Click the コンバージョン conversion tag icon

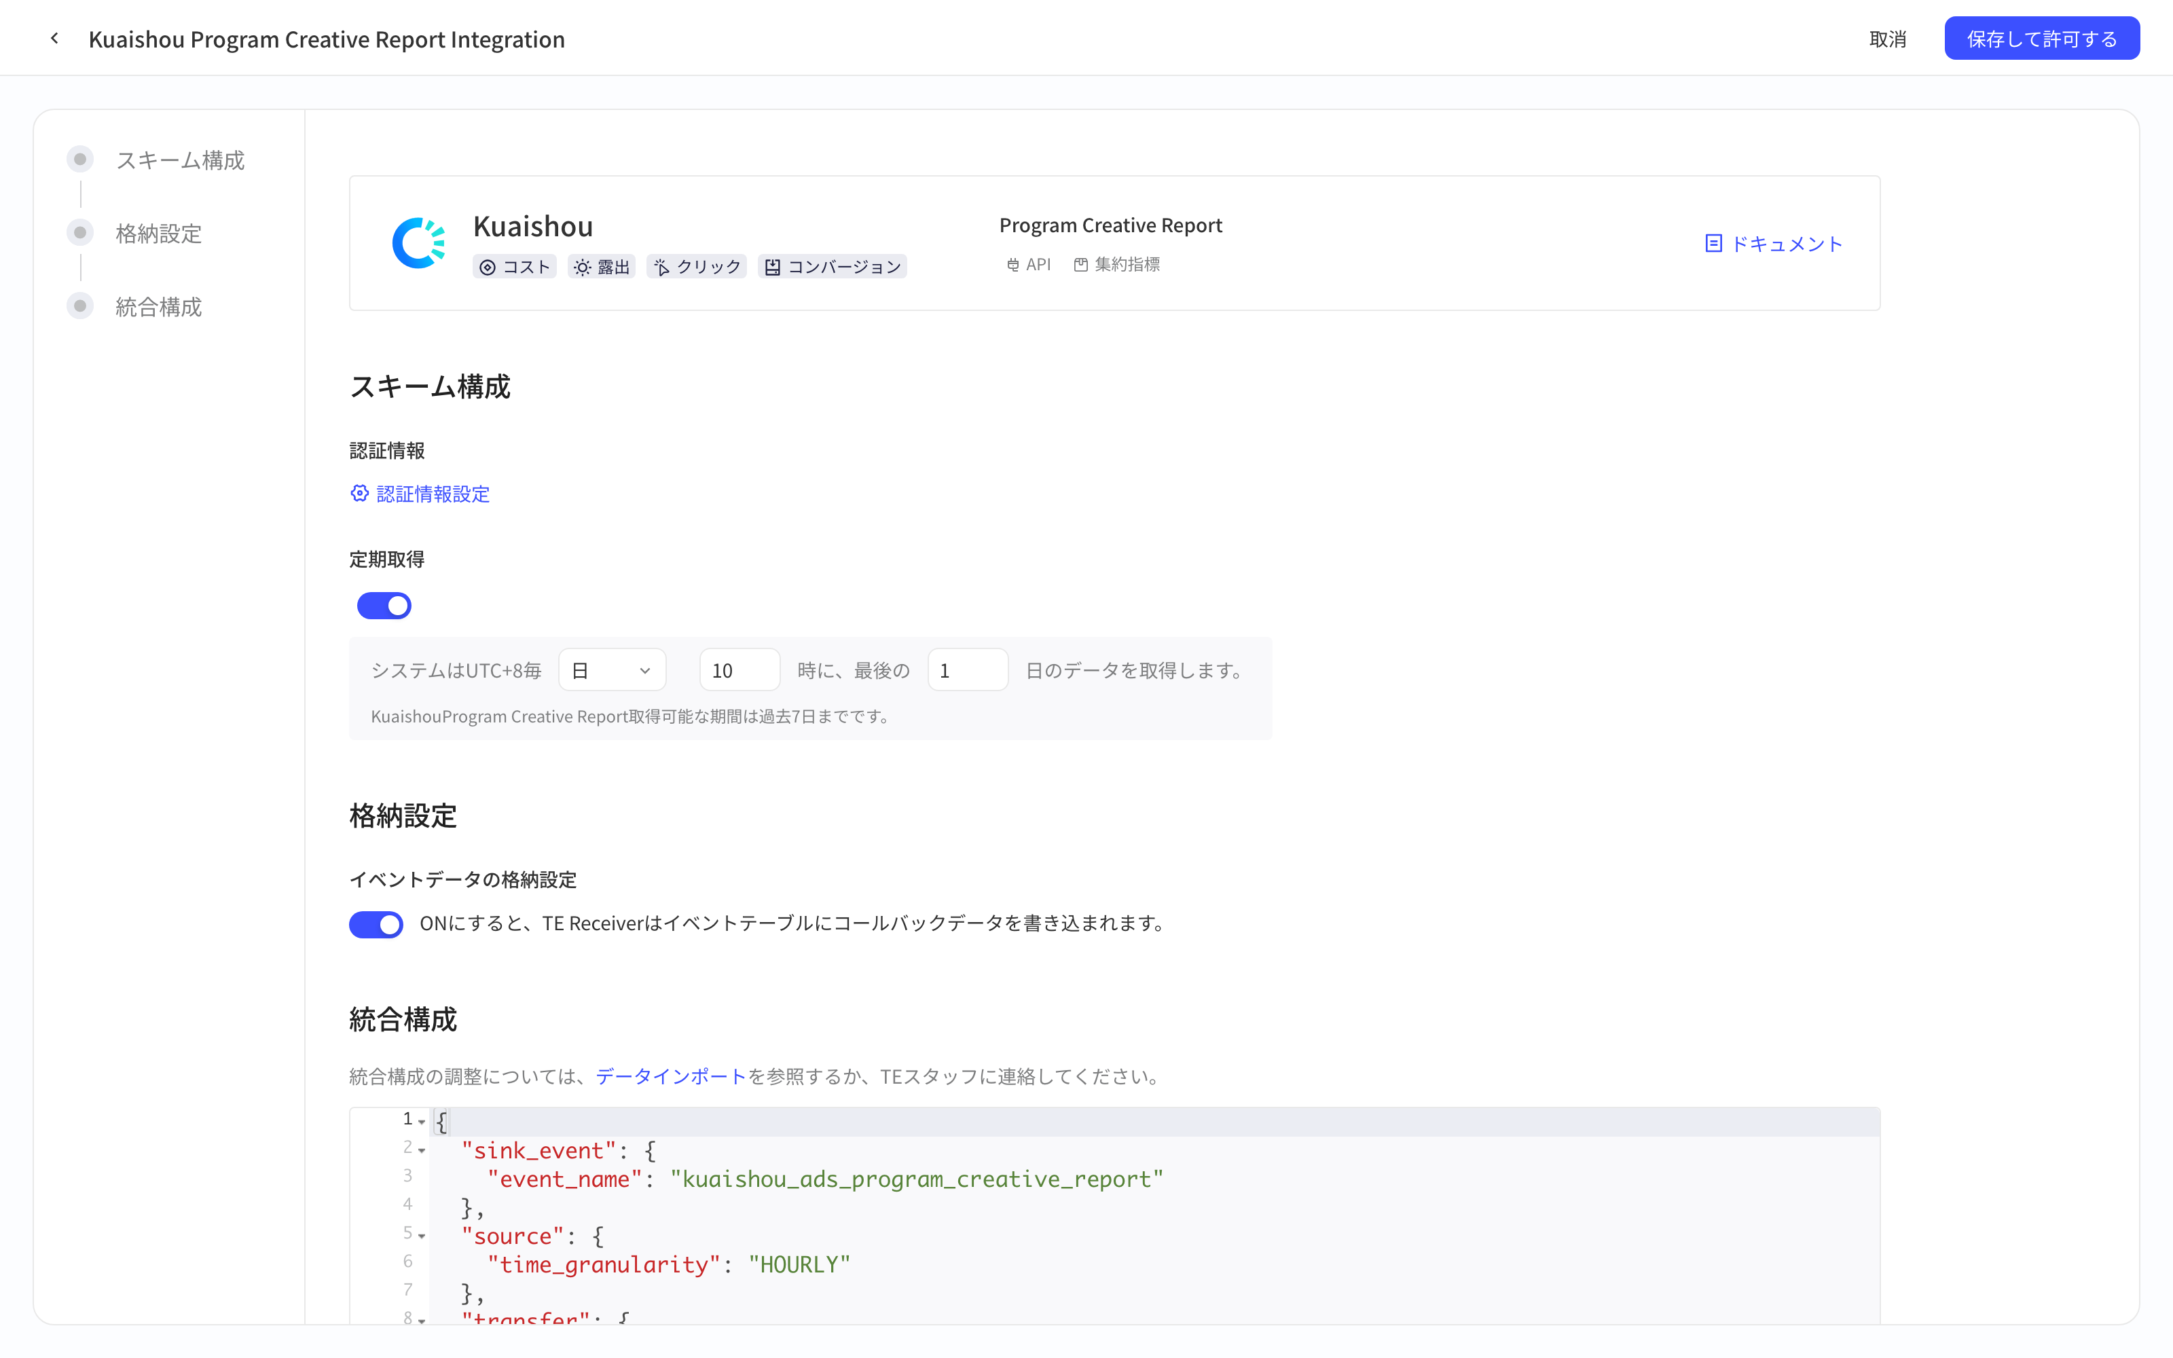772,267
